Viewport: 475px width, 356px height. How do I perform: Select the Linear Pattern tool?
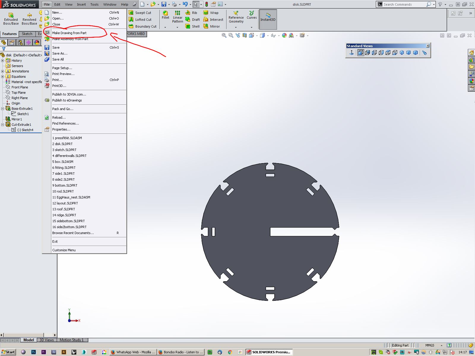pyautogui.click(x=178, y=17)
